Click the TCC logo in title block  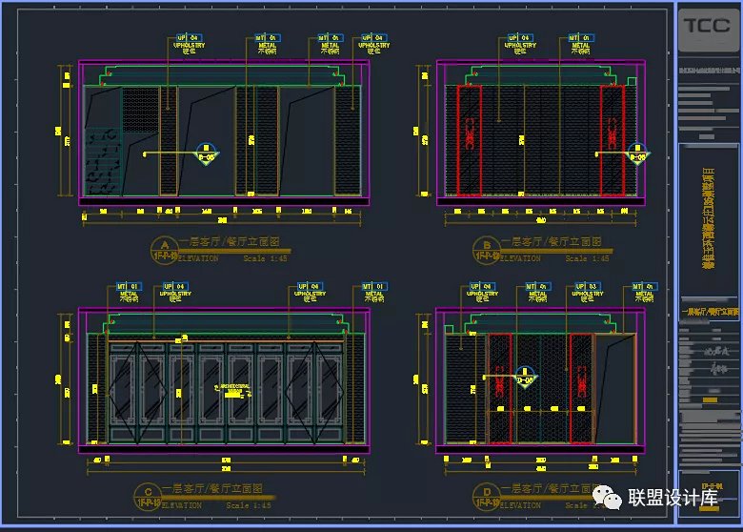(x=705, y=26)
